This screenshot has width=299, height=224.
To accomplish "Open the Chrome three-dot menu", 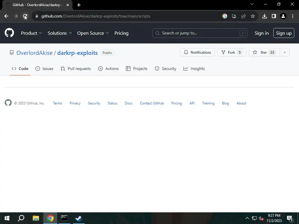I will click(x=293, y=16).
